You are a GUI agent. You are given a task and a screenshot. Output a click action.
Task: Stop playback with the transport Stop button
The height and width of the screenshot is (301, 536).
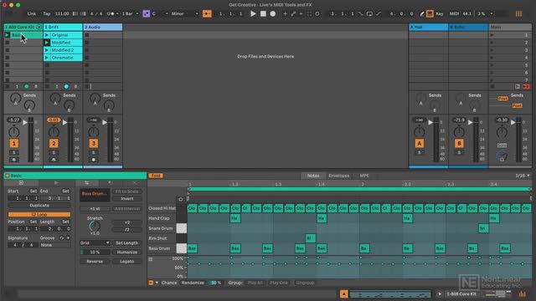263,13
